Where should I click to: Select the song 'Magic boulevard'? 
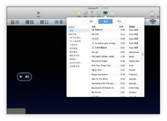[x=116, y=75]
